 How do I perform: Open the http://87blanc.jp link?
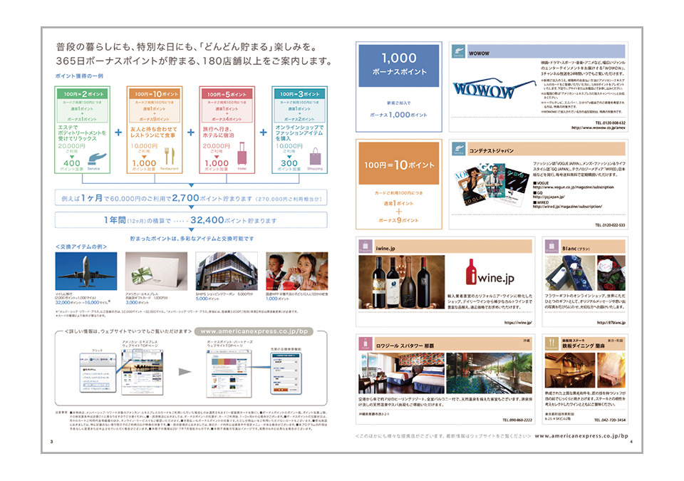(611, 323)
